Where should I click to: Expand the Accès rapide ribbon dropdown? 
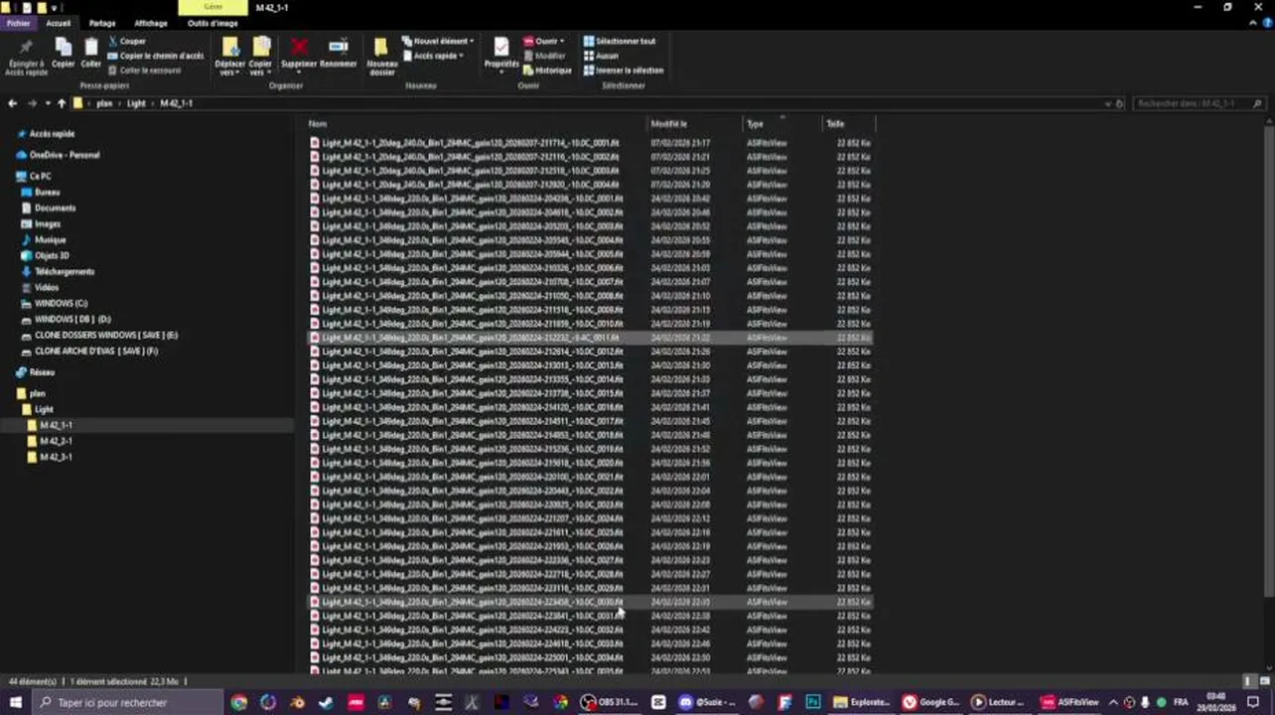(x=433, y=56)
